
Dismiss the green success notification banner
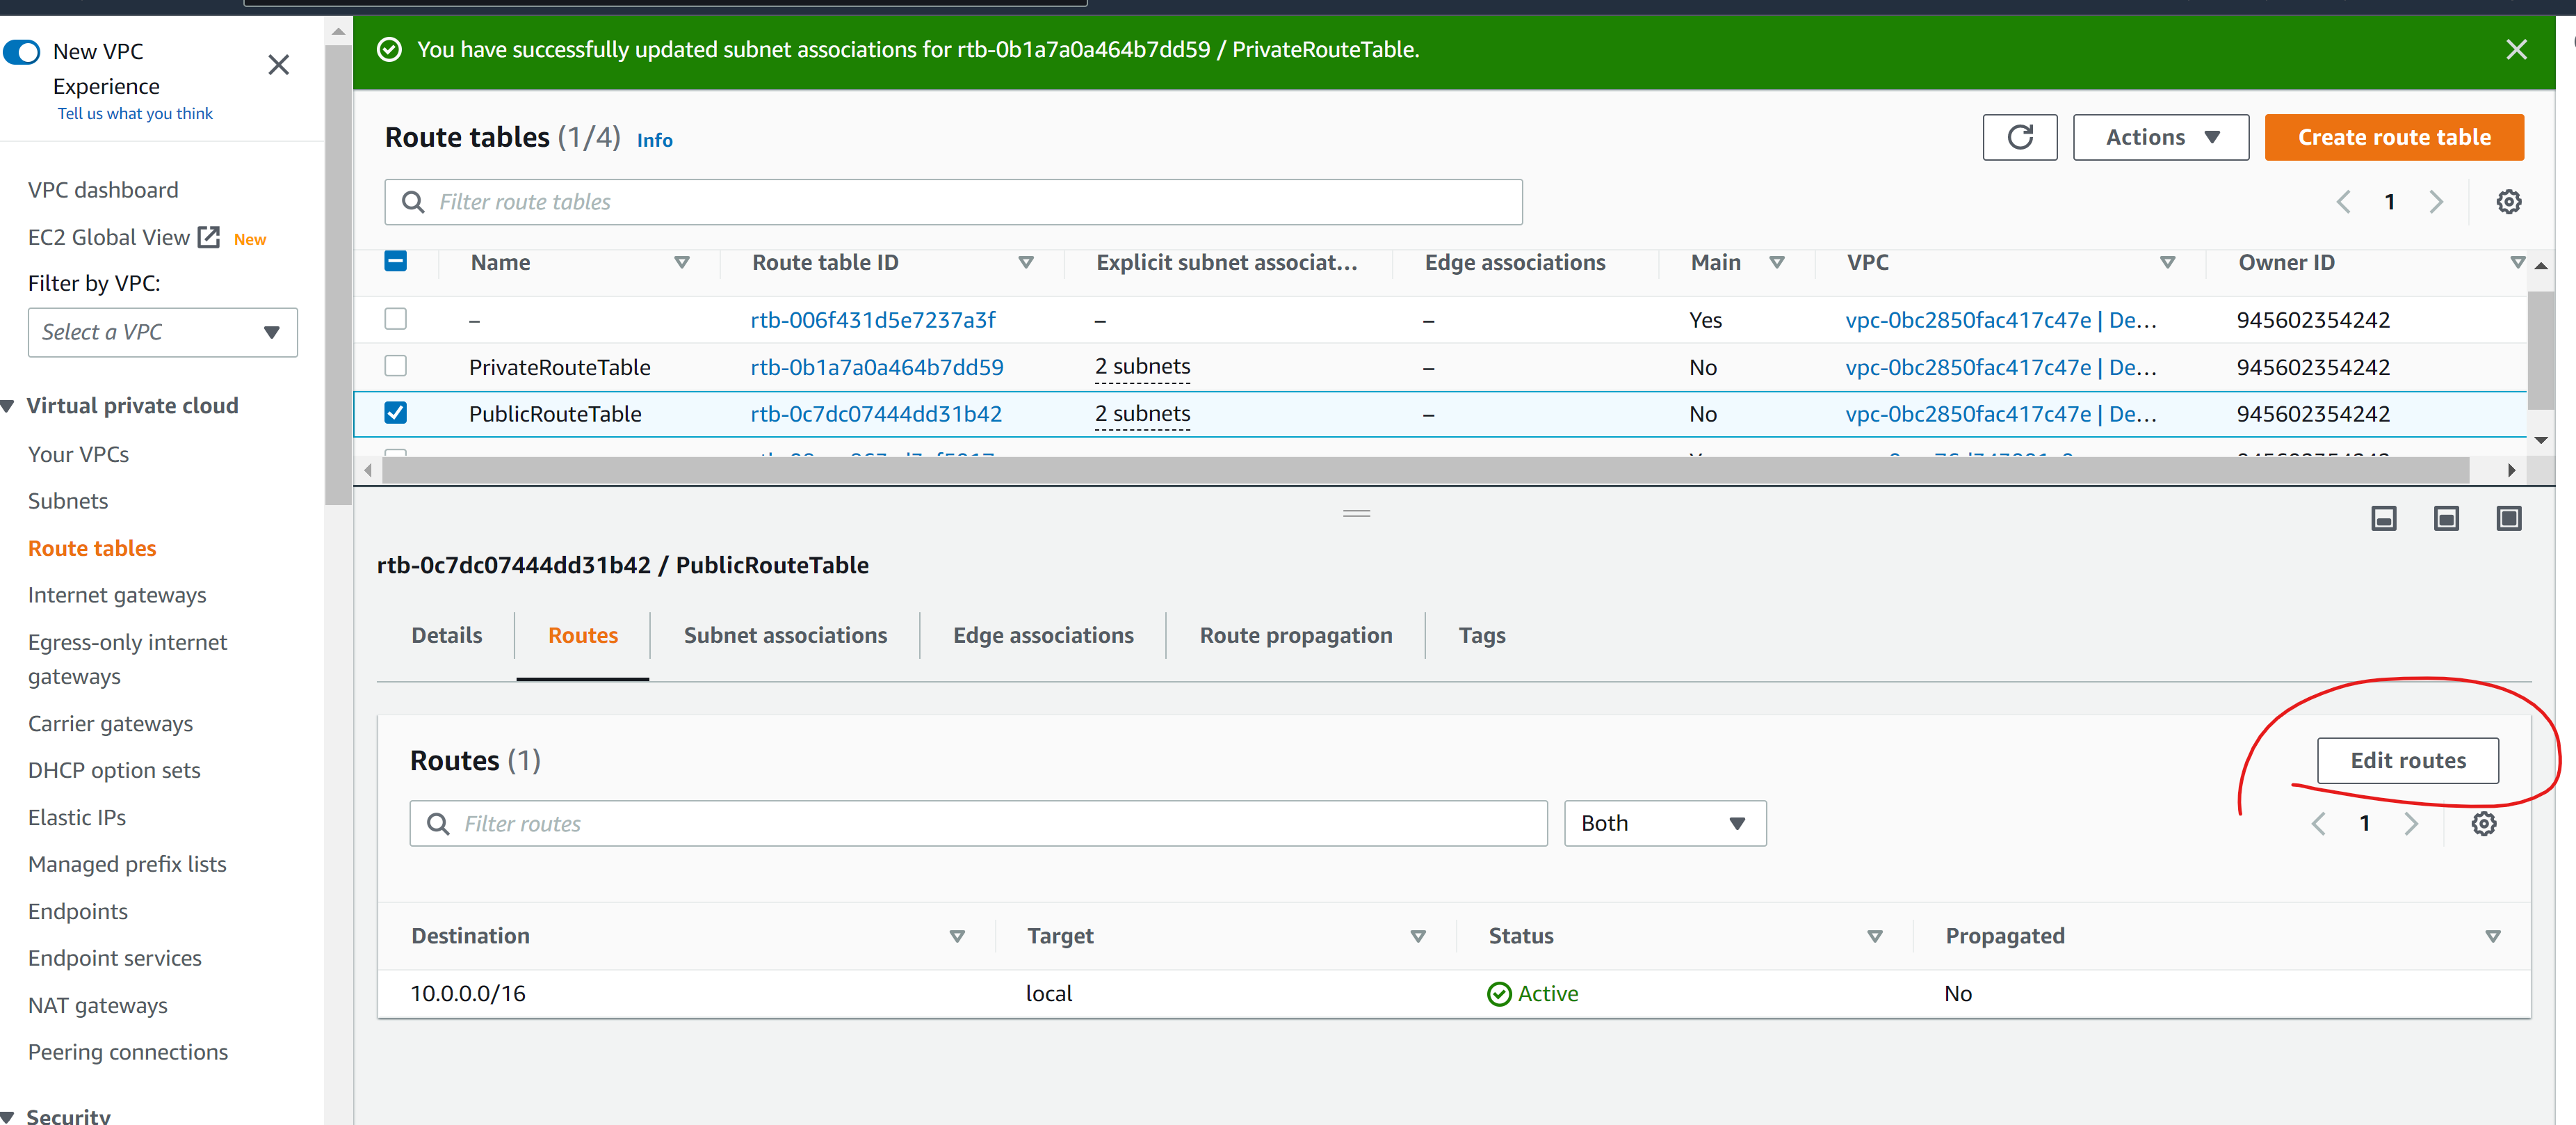[x=2516, y=50]
